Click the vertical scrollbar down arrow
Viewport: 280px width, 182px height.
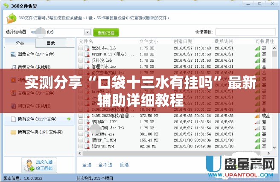[274, 147]
